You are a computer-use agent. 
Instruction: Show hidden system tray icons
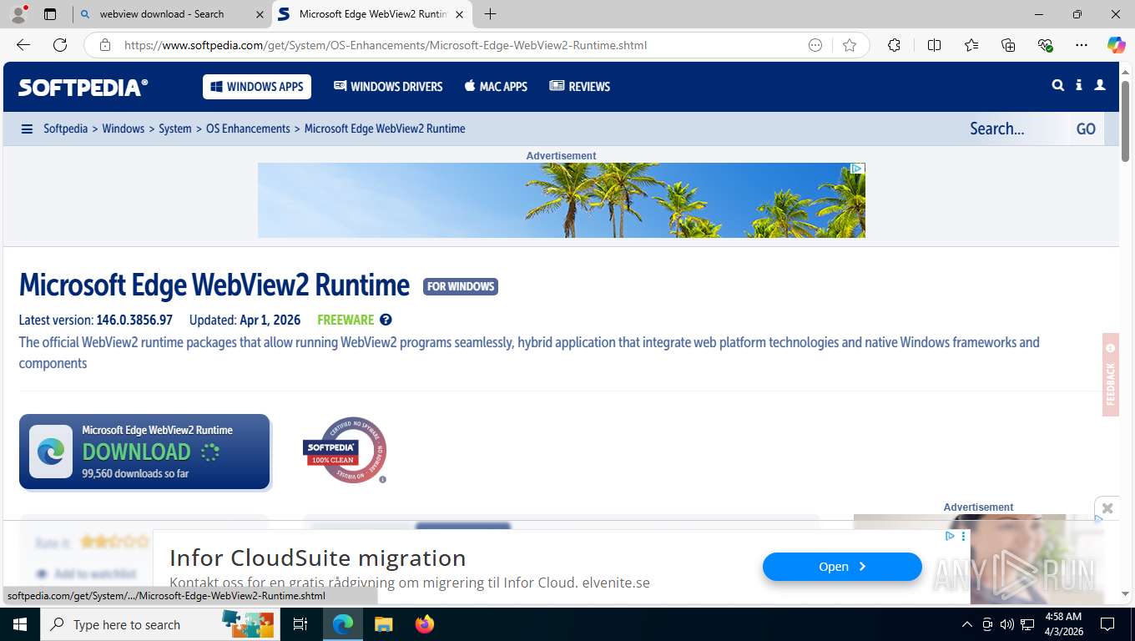point(967,624)
